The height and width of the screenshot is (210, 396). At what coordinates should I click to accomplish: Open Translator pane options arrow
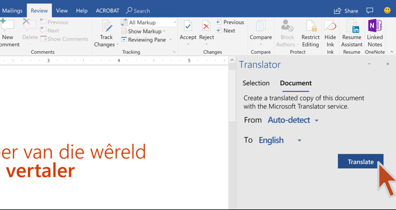click(x=369, y=64)
